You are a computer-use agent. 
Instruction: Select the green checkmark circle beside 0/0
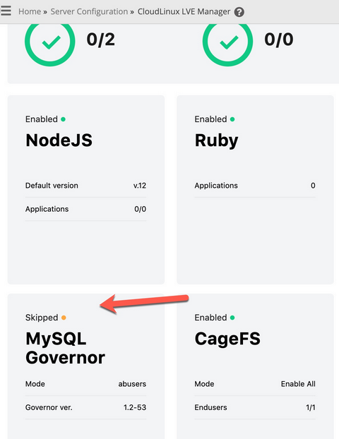click(227, 42)
